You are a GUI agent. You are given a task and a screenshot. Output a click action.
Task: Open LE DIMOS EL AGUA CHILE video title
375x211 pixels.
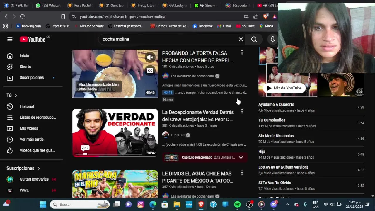click(x=197, y=177)
